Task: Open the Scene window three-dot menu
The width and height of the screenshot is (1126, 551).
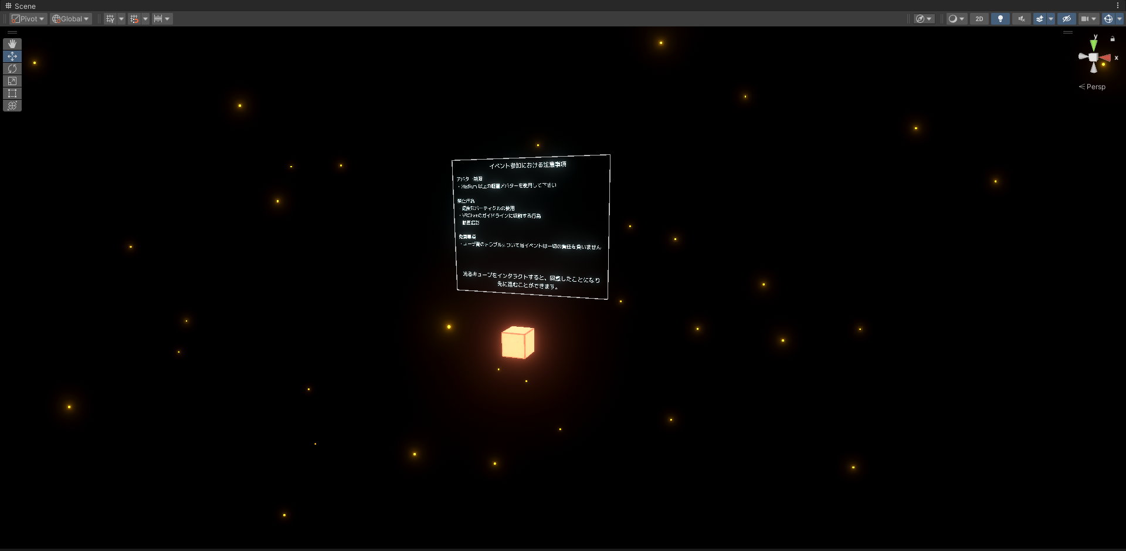Action: pyautogui.click(x=1118, y=6)
